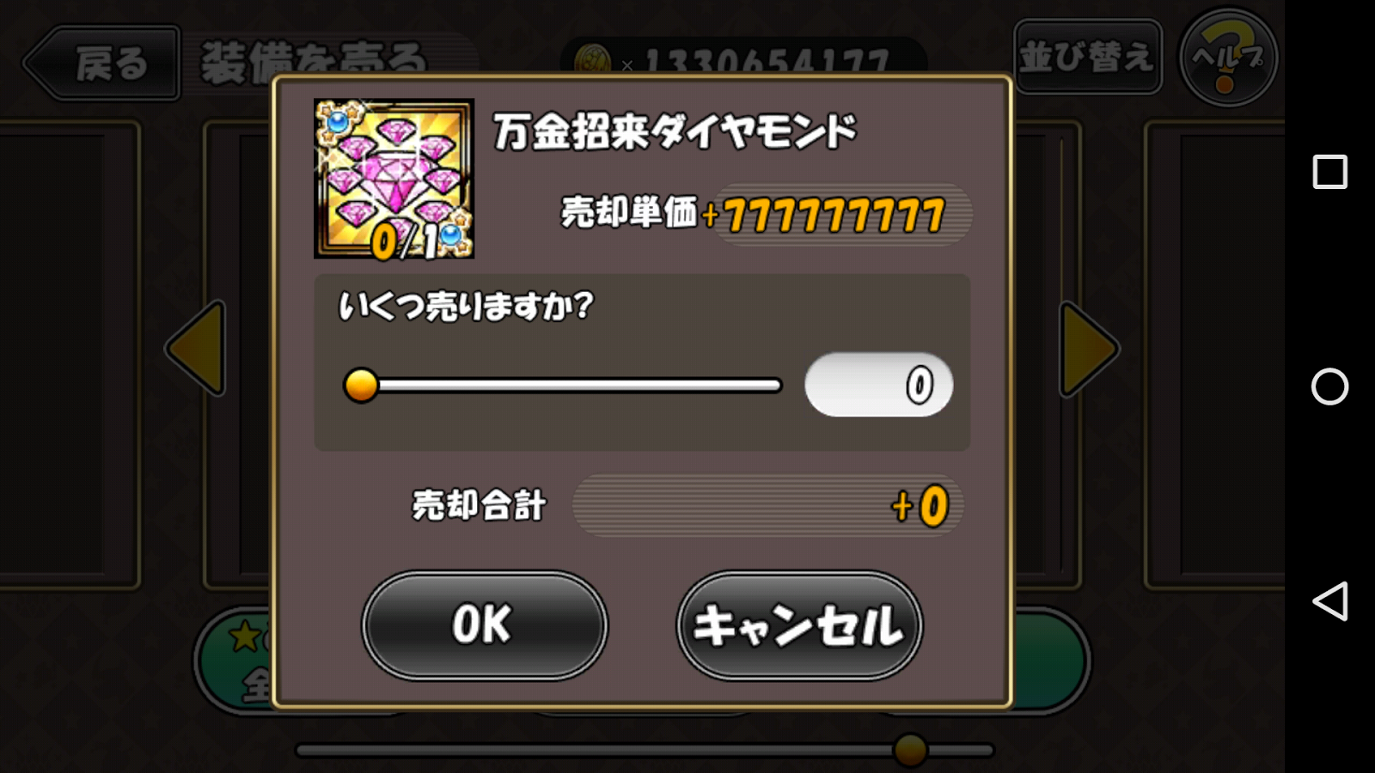Click the green star button at bottom left

[x=234, y=660]
